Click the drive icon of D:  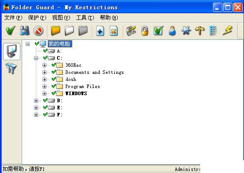coord(51,101)
